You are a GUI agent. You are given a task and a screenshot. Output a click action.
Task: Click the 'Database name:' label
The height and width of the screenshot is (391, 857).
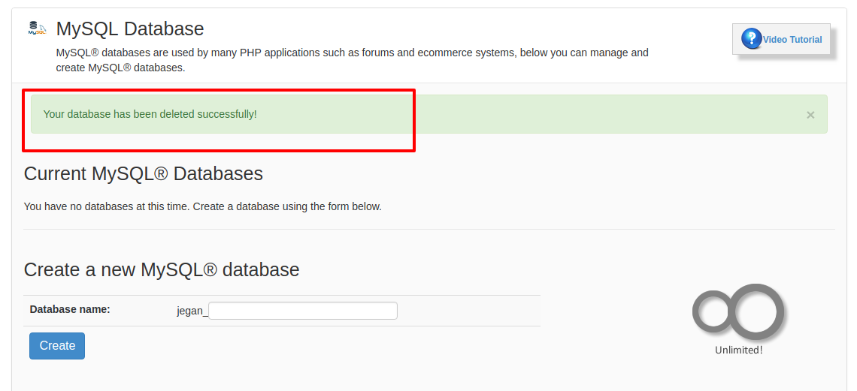pos(70,309)
